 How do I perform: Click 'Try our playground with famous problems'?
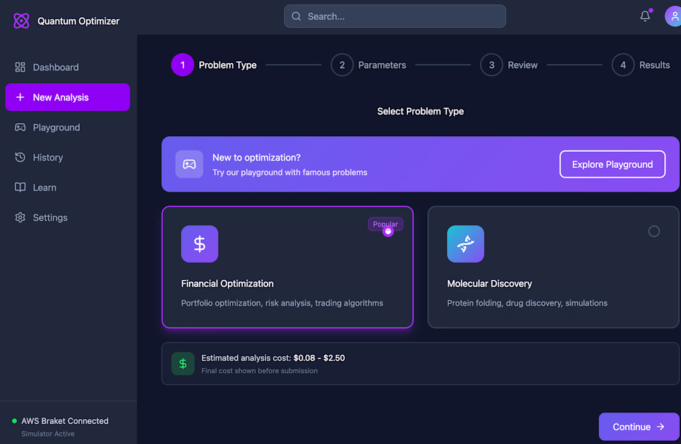[290, 173]
